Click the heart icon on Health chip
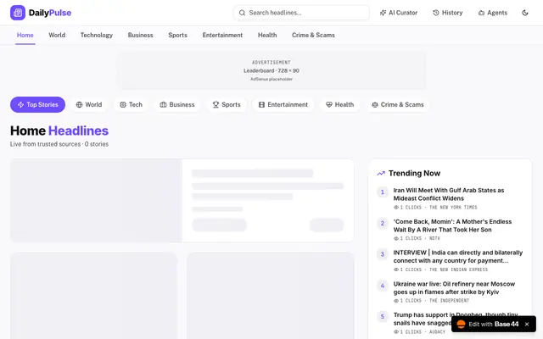Image resolution: width=543 pixels, height=339 pixels. point(329,105)
